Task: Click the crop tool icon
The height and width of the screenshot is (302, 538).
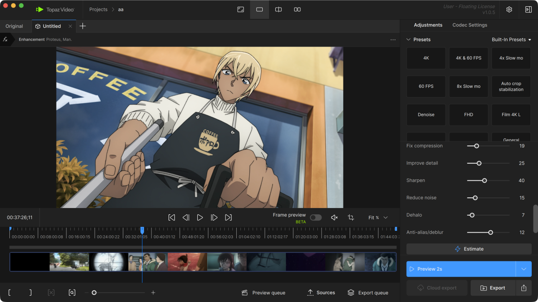Action: [351, 217]
